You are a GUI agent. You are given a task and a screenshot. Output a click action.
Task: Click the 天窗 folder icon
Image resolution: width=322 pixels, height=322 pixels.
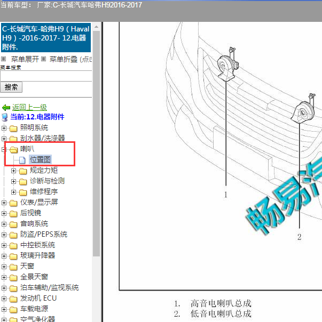[x=13, y=267]
